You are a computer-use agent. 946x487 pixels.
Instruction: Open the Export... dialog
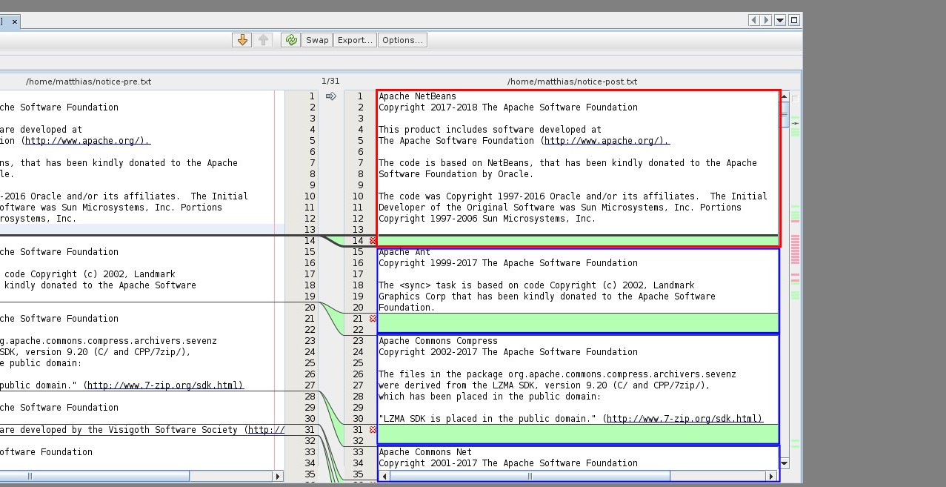(355, 40)
